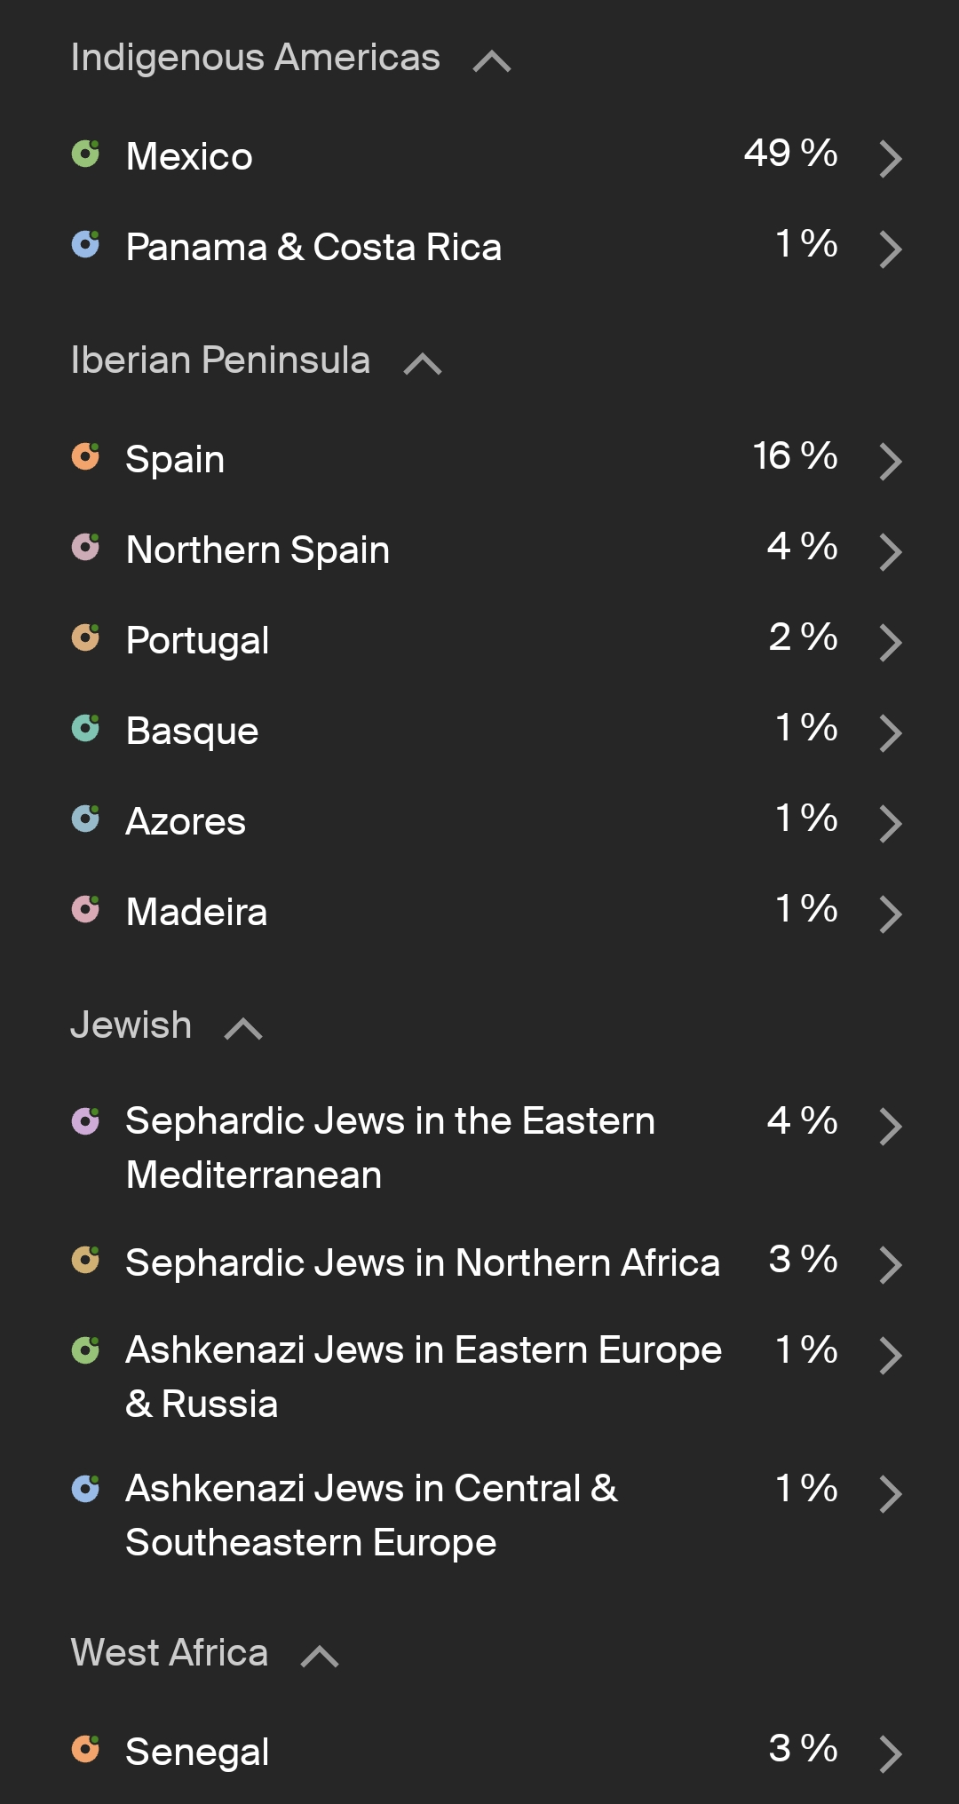Click the purple Sephardic Eastern Mediterranean swatch
Image resolution: width=959 pixels, height=1804 pixels.
click(85, 1121)
